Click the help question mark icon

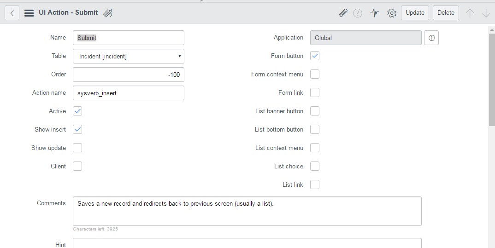coord(357,13)
